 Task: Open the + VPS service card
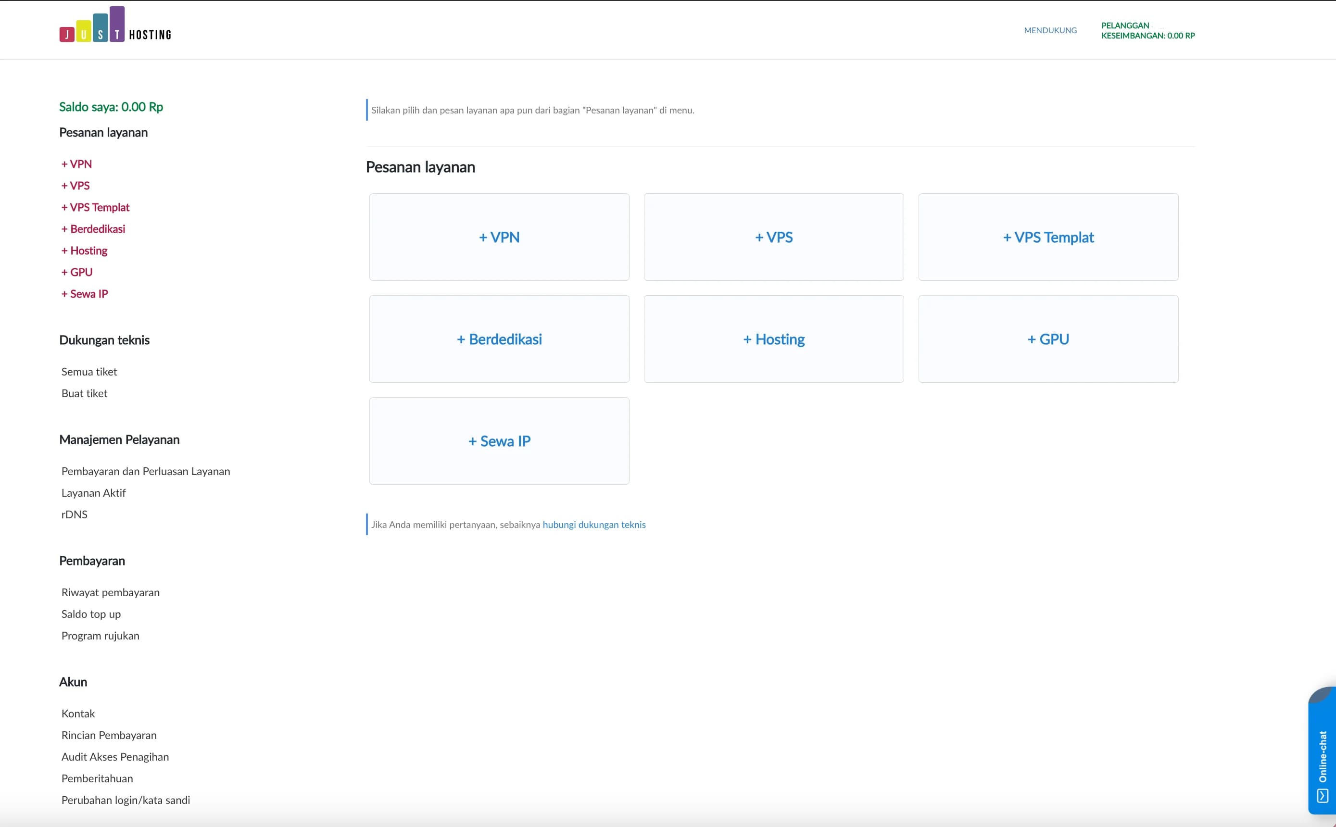[x=773, y=237]
